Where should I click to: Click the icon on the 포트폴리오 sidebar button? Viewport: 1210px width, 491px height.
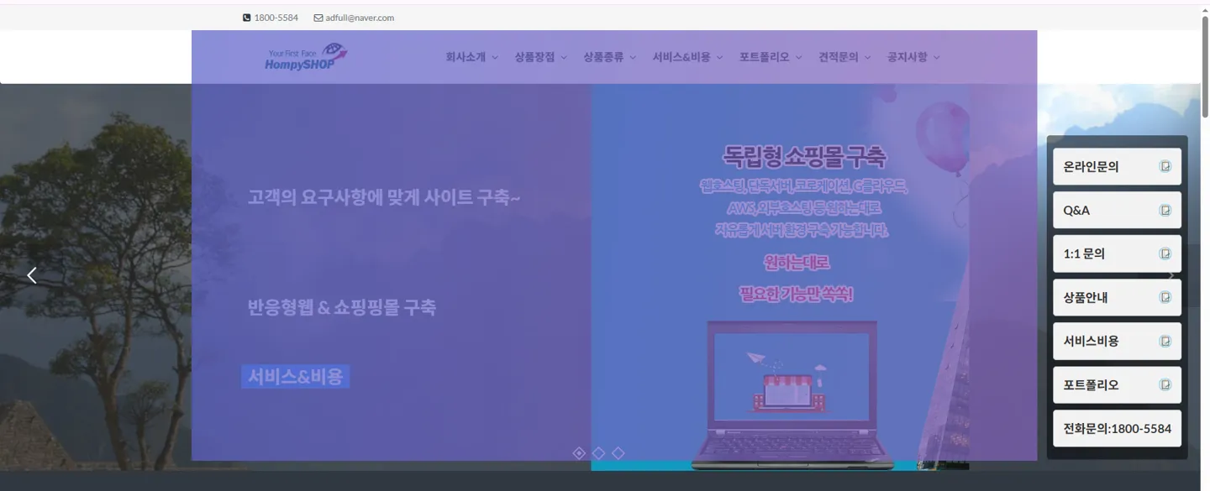click(x=1165, y=384)
